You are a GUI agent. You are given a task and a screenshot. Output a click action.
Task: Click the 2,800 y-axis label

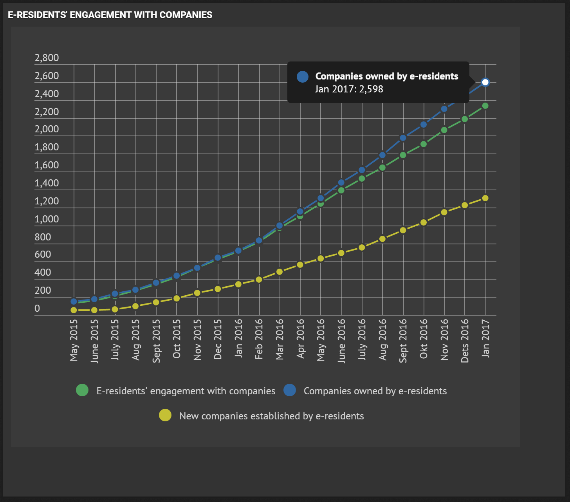47,58
